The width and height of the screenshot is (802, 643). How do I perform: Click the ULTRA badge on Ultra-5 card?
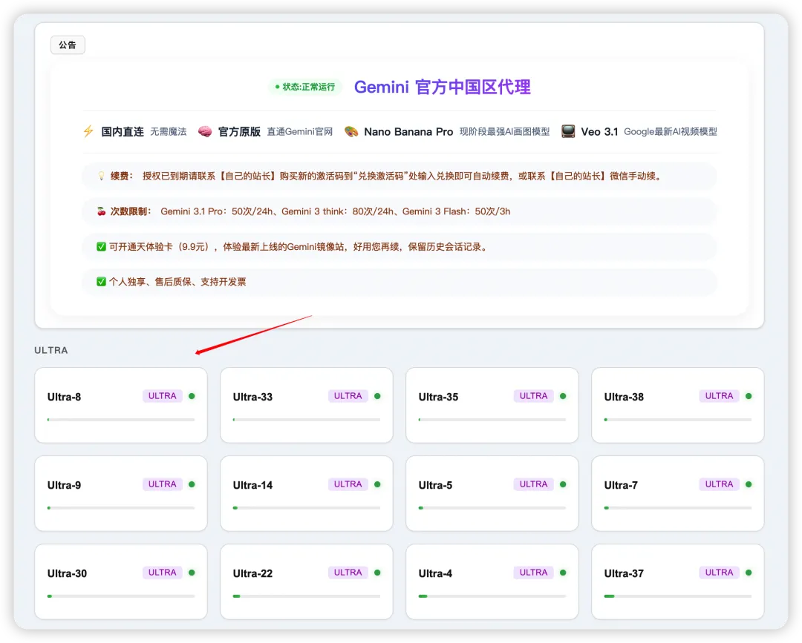tap(533, 484)
